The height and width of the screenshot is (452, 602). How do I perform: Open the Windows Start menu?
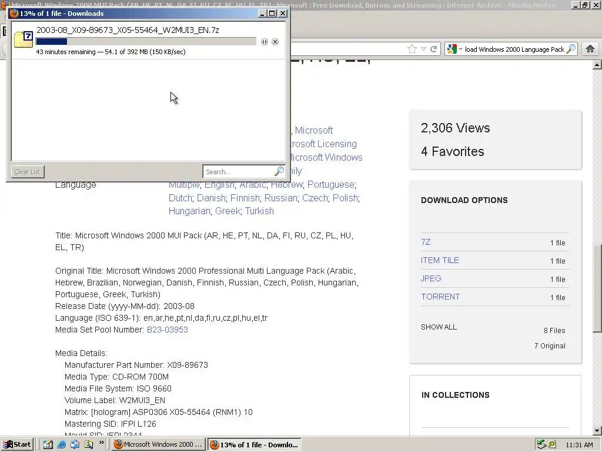coord(17,445)
